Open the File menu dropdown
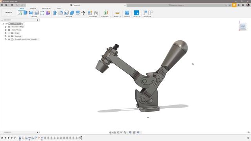 click(7, 5)
